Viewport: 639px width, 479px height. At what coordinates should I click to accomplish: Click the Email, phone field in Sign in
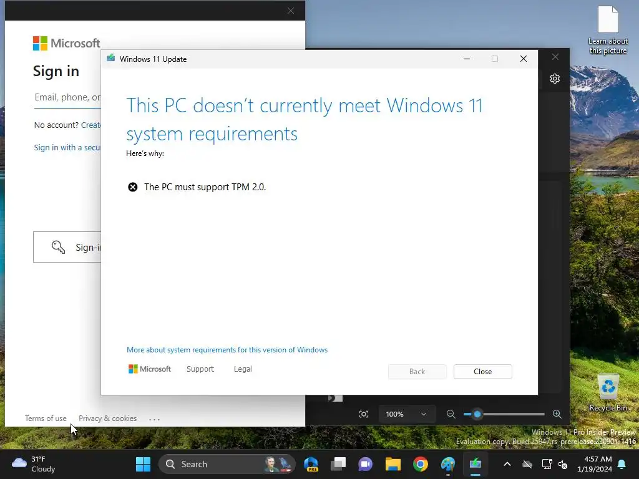[67, 98]
